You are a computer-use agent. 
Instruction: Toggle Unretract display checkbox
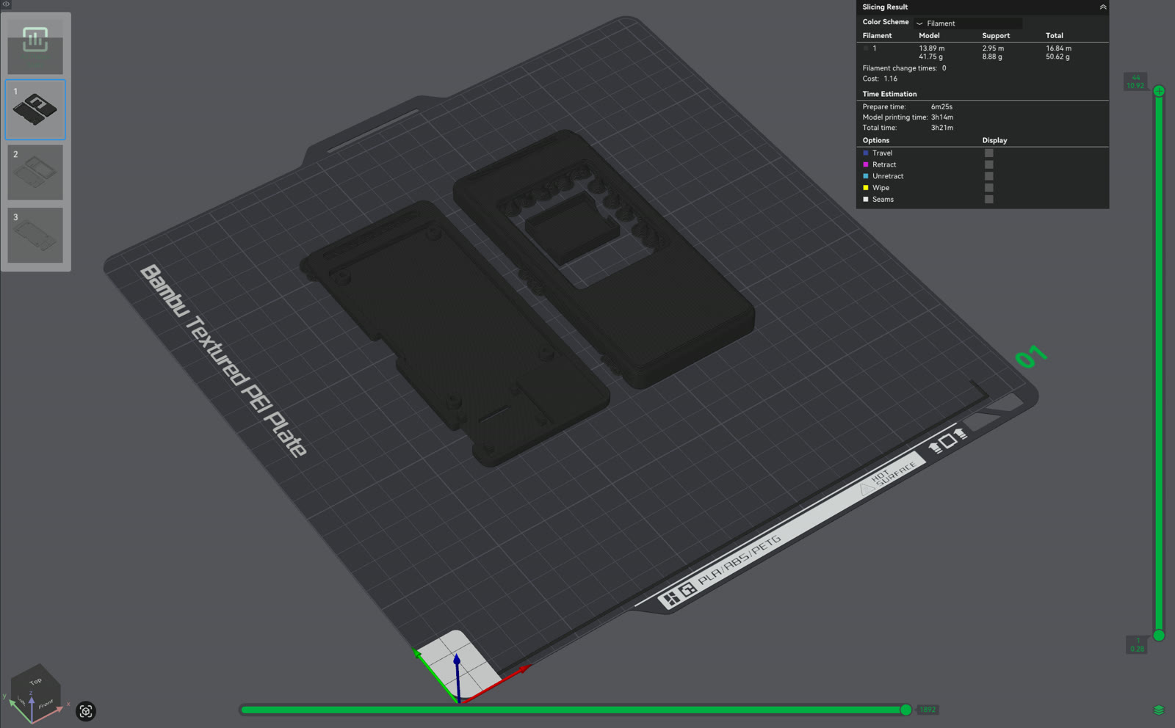pos(988,176)
